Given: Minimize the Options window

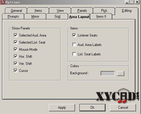Looking at the screenshot, I should 127,2.
